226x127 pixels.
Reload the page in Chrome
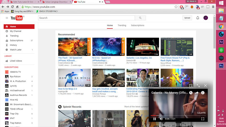[12, 7]
